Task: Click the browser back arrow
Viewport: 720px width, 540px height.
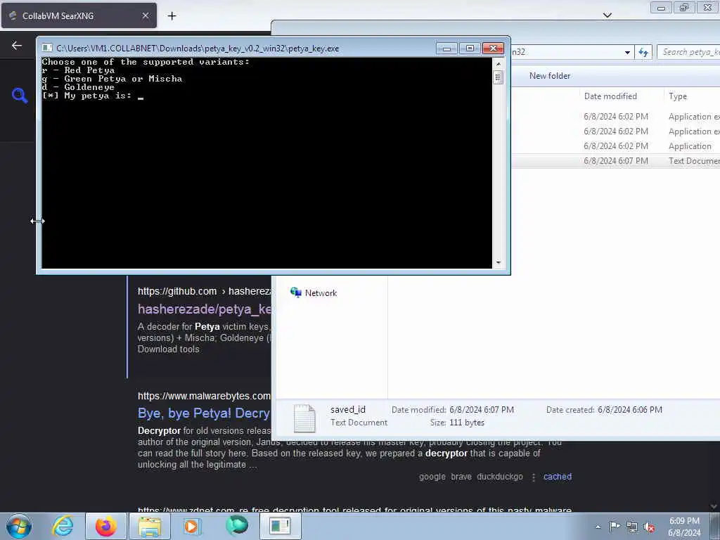Action: point(17,46)
